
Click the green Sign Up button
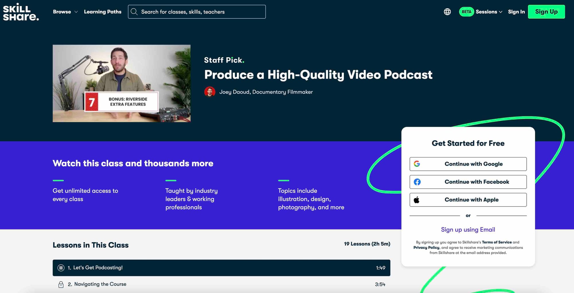(546, 12)
